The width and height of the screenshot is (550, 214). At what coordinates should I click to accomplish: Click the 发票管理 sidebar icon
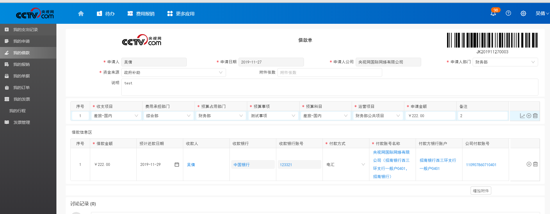pos(7,122)
